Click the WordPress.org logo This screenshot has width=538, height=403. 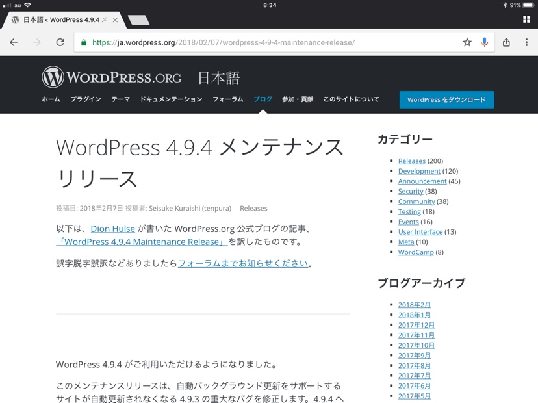click(x=112, y=77)
